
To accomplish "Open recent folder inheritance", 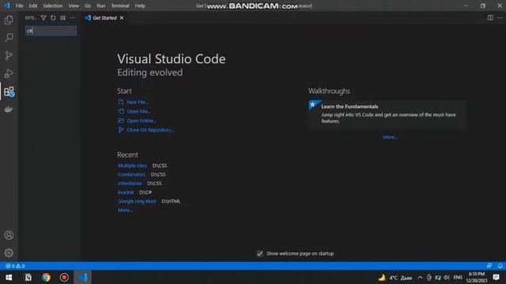I will coord(130,183).
